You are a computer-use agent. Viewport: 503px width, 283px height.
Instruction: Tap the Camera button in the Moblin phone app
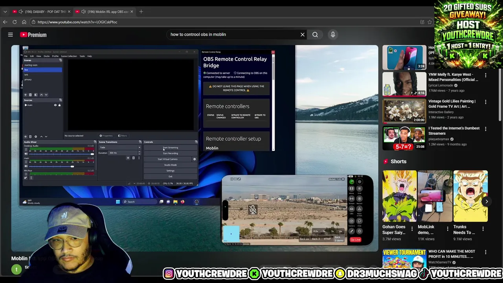tap(352, 221)
